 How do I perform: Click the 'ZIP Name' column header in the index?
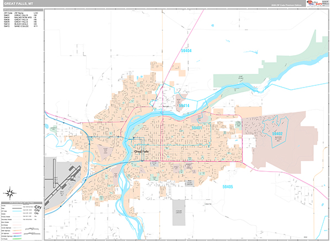click(x=19, y=13)
